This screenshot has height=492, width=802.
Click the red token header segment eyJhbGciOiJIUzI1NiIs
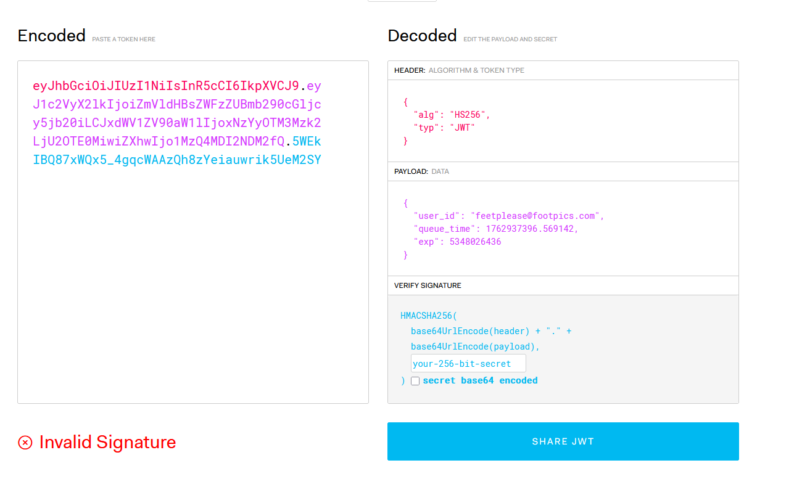pyautogui.click(x=166, y=86)
